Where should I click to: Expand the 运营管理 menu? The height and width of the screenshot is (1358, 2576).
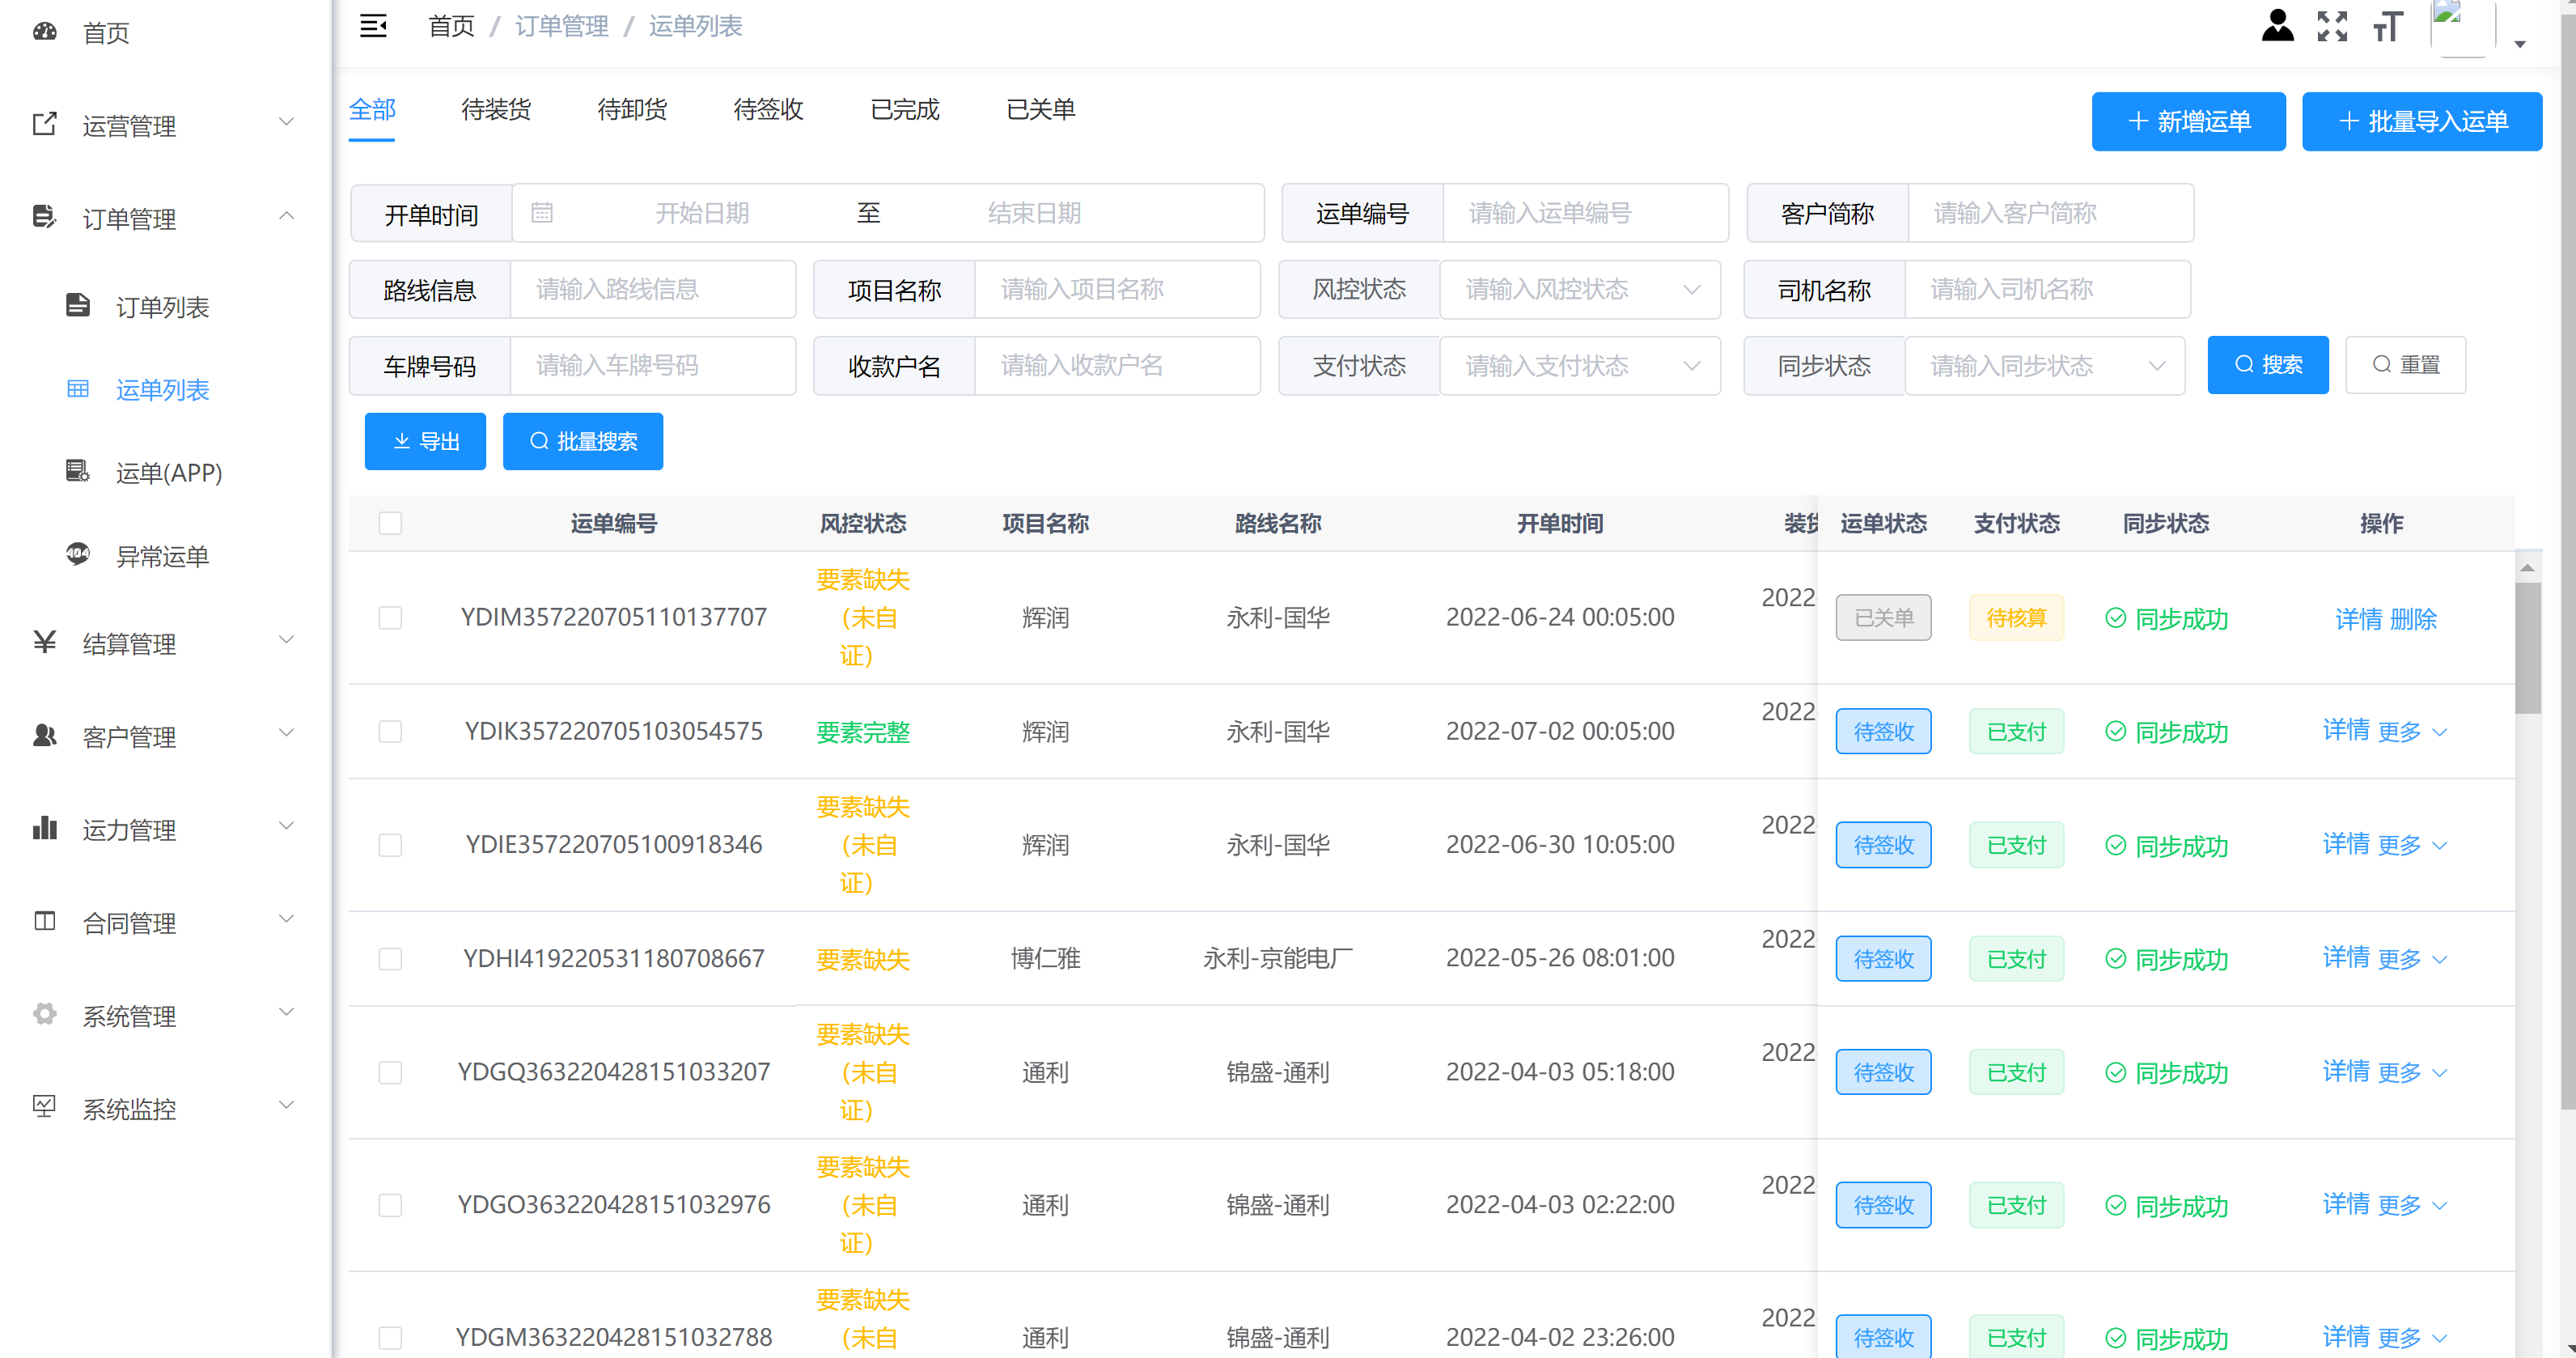pyautogui.click(x=286, y=122)
